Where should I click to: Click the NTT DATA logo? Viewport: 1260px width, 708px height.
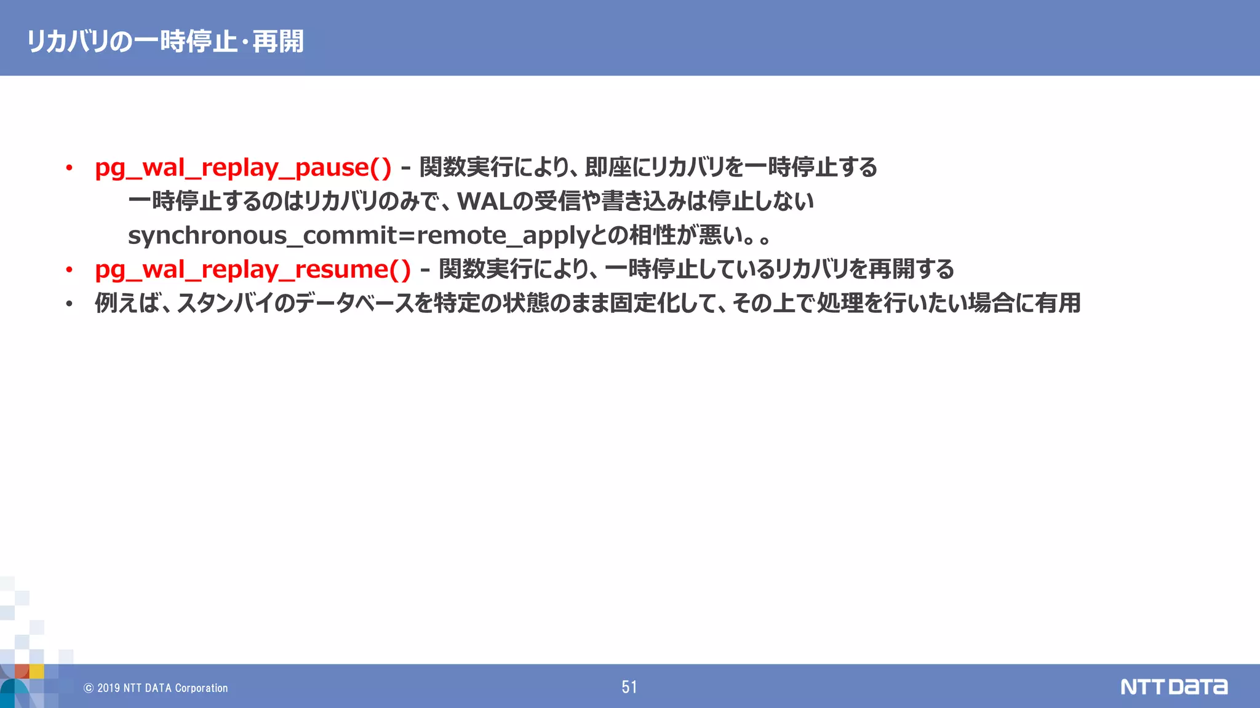(x=1174, y=686)
